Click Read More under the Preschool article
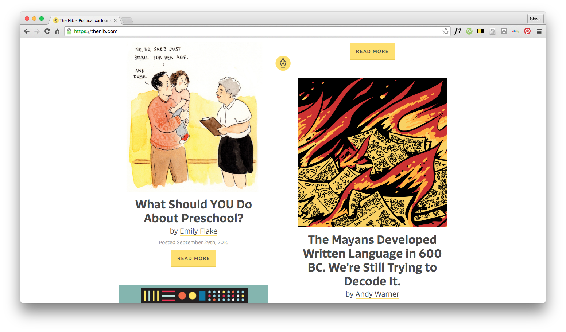The image size is (566, 332). (x=194, y=258)
